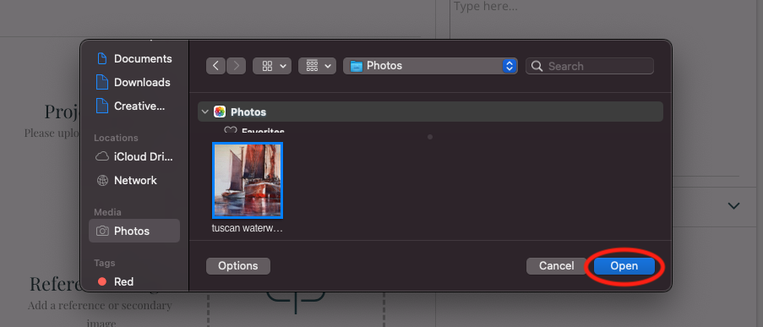Viewport: 763px width, 327px height.
Task: Cancel the file dialog
Action: tap(557, 266)
